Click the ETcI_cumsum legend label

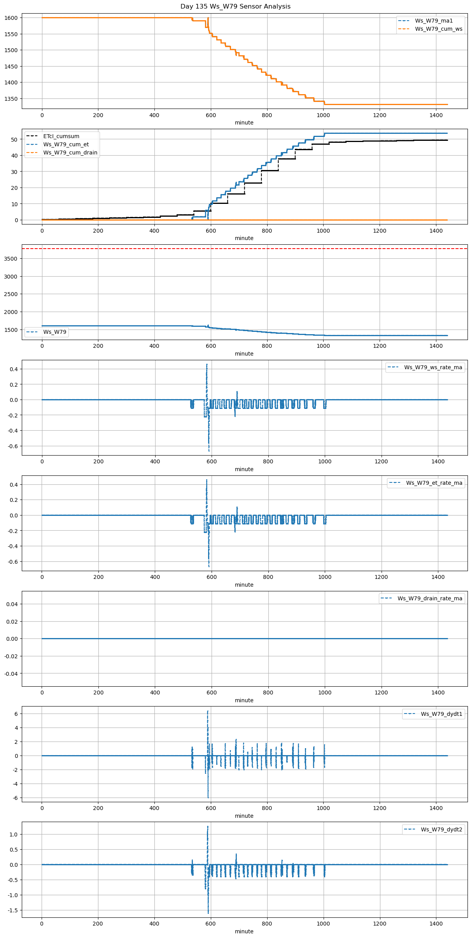[61, 136]
